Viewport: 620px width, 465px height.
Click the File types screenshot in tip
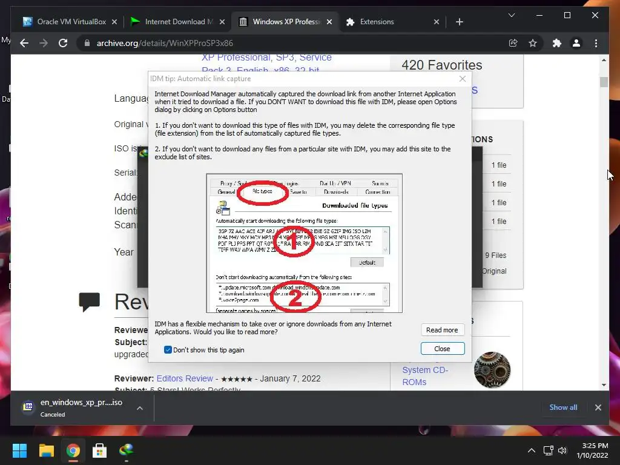point(304,243)
